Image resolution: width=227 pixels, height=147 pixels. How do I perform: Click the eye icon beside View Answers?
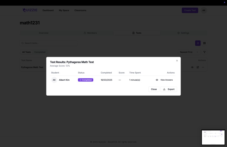[x=157, y=80]
